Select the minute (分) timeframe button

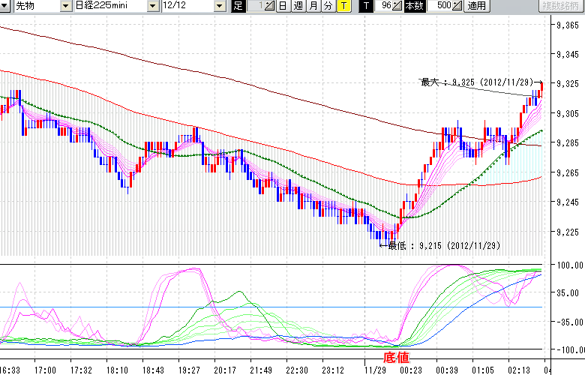[328, 6]
